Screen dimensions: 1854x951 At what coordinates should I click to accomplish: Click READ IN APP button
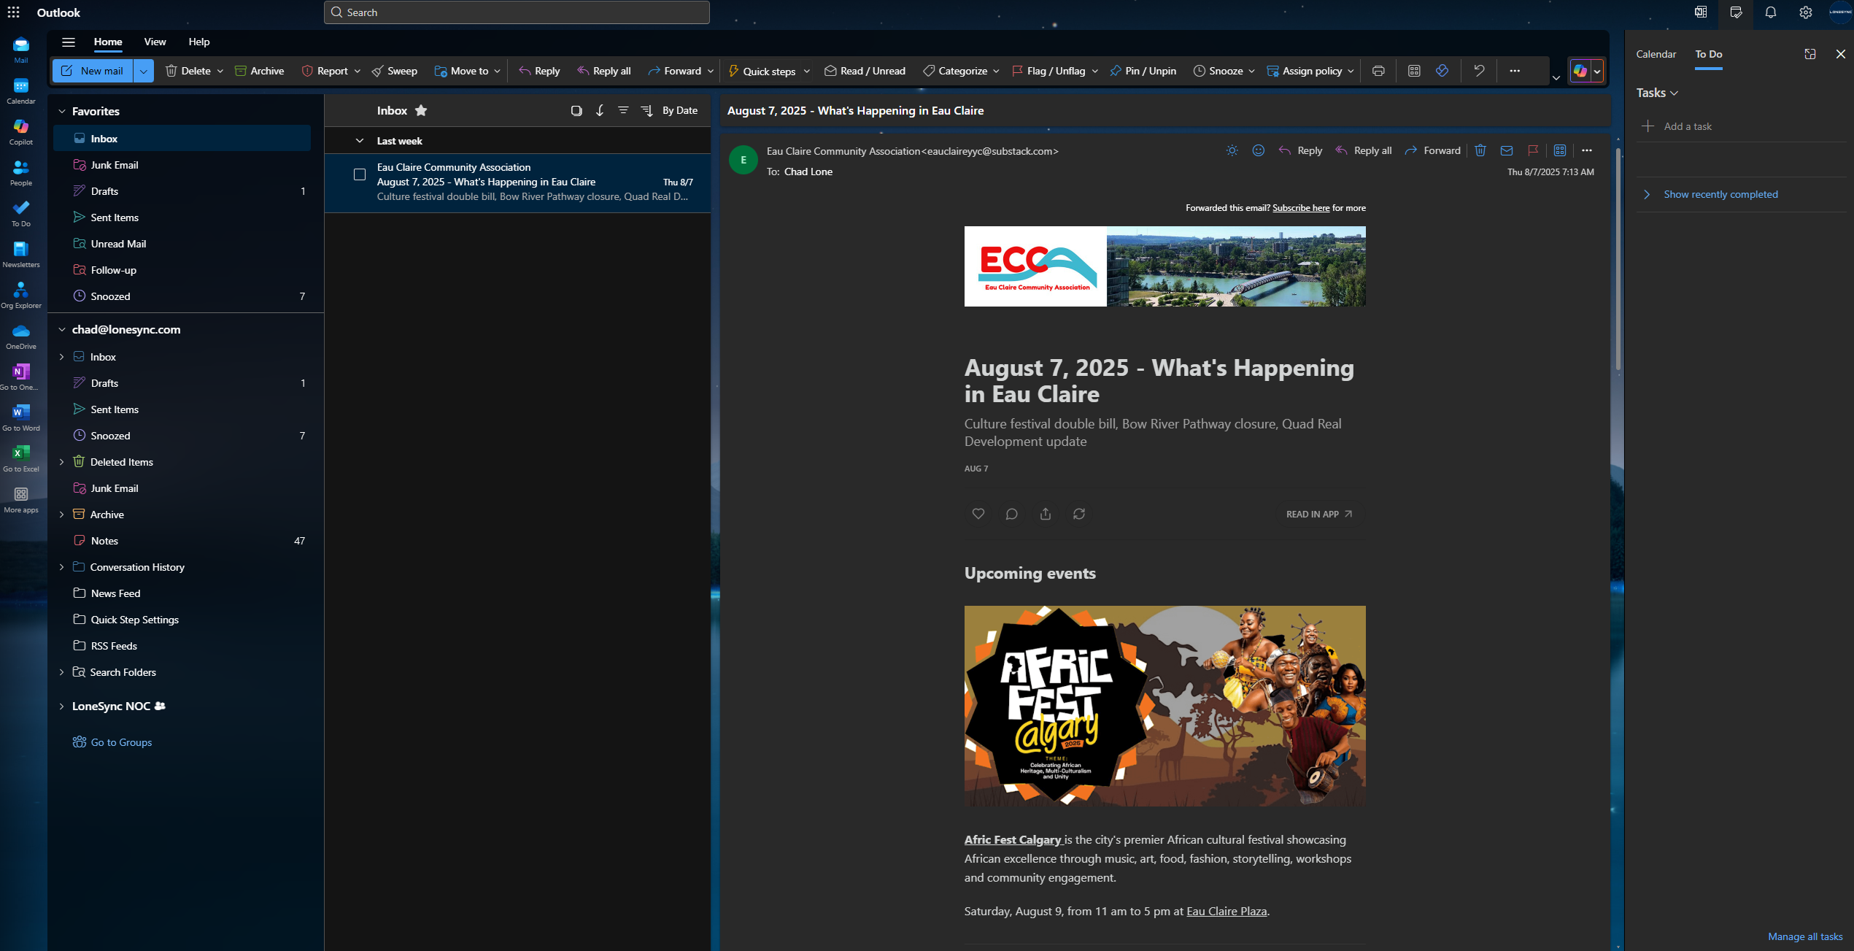pos(1319,514)
